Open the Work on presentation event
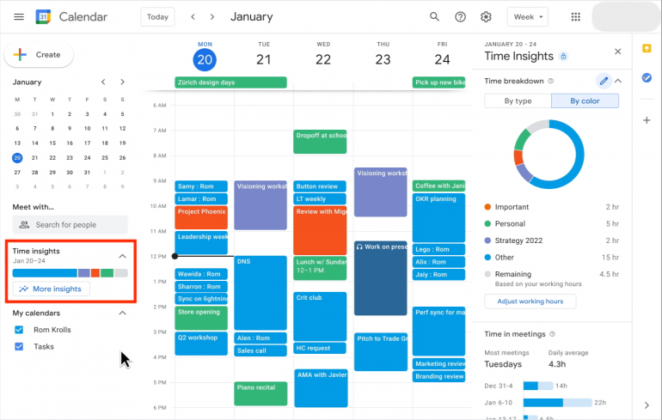 (381, 278)
